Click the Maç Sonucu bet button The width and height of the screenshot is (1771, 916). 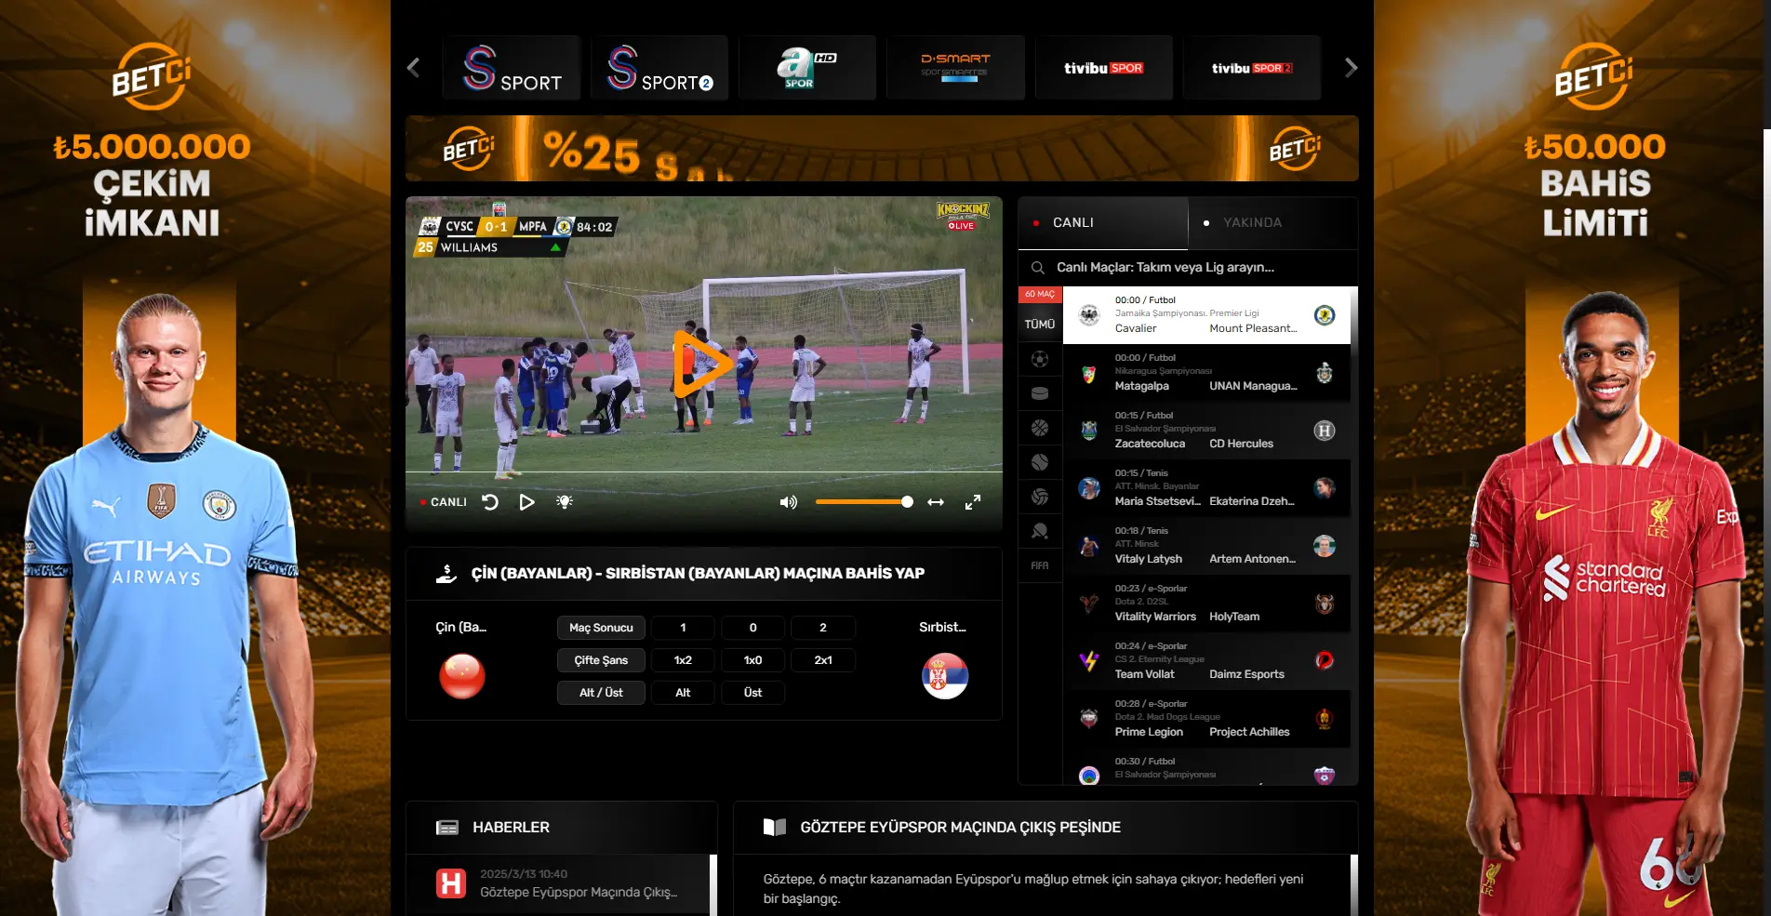point(600,627)
